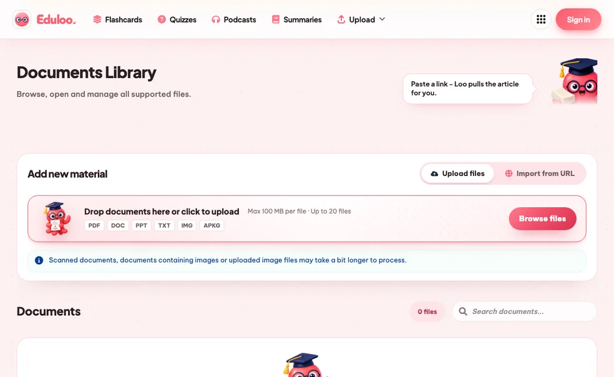Click the Quizzes question mark icon
Screen dimensions: 614x377
(x=162, y=19)
